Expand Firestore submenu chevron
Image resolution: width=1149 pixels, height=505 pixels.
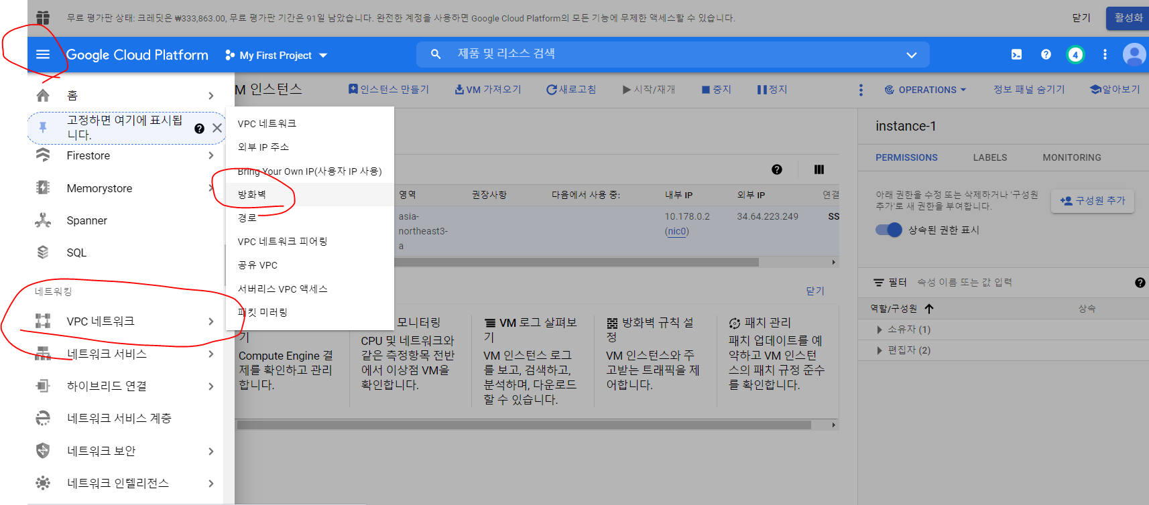(211, 155)
